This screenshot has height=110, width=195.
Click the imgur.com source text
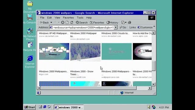point(44,74)
